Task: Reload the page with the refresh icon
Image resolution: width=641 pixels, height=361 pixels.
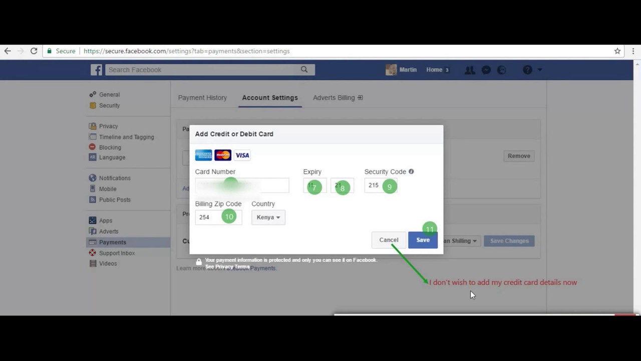Action: click(34, 51)
